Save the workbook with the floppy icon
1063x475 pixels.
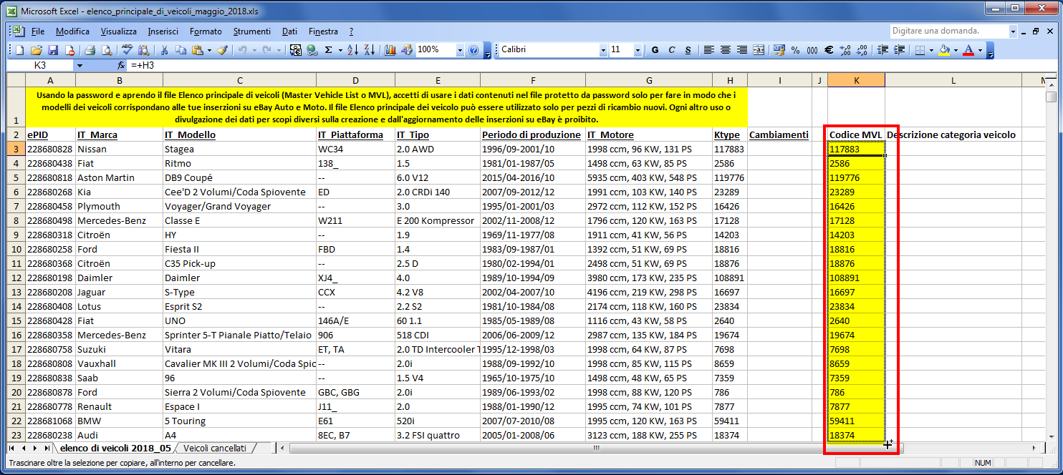[x=53, y=50]
